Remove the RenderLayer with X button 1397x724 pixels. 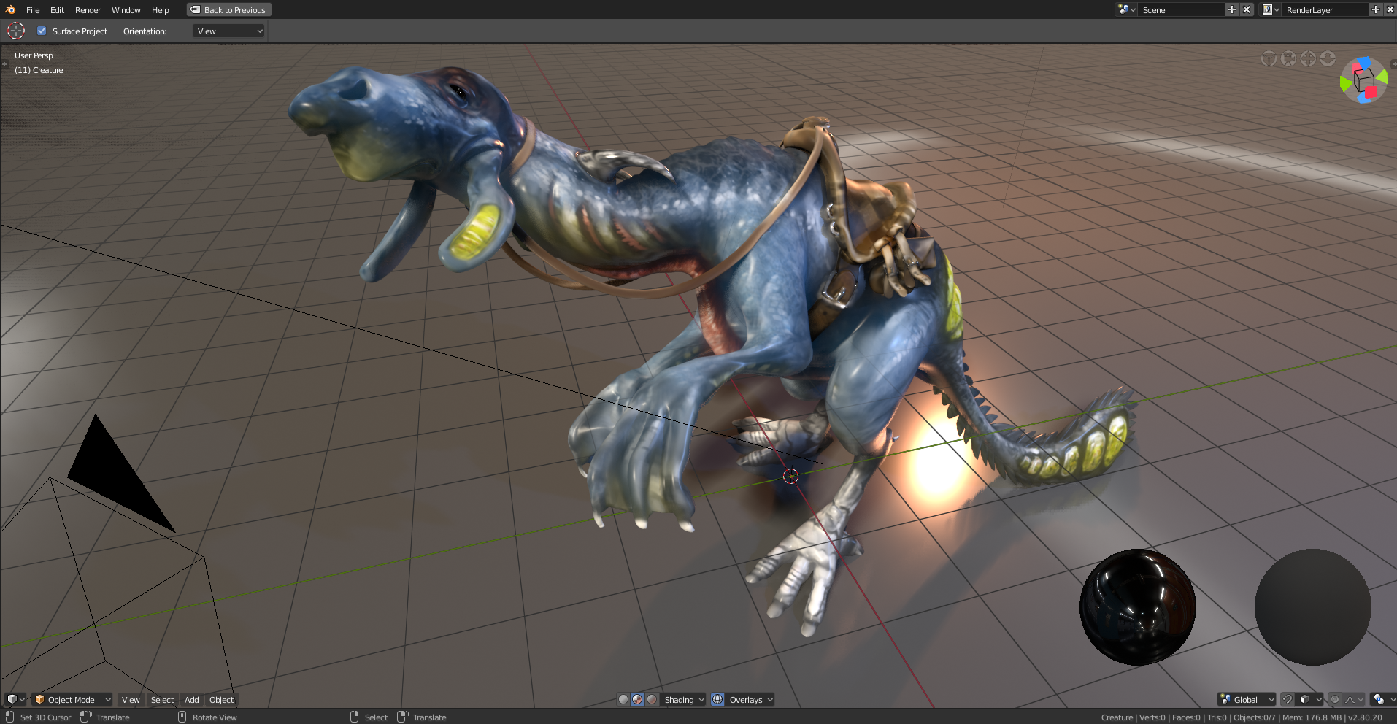[x=1390, y=9]
